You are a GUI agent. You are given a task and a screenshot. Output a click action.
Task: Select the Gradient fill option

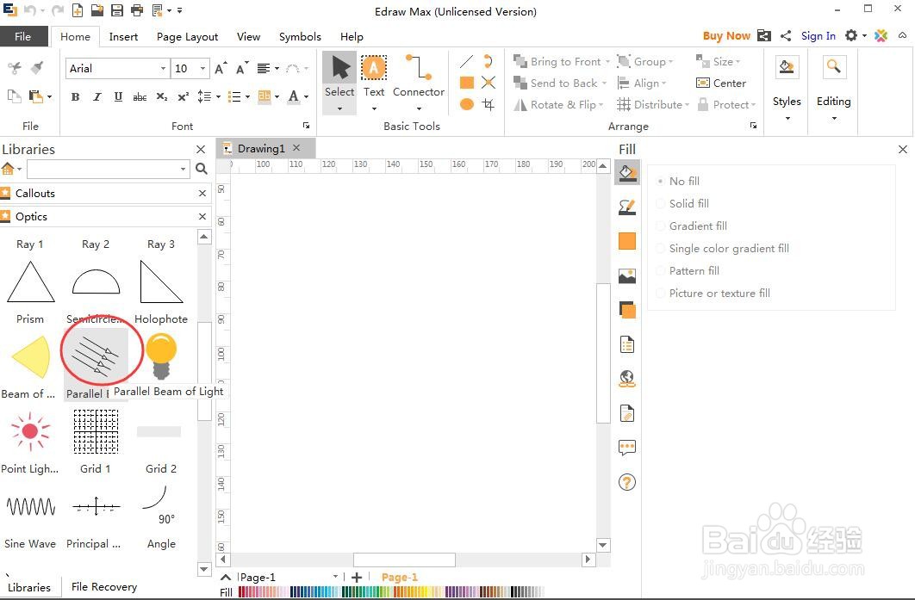692,226
